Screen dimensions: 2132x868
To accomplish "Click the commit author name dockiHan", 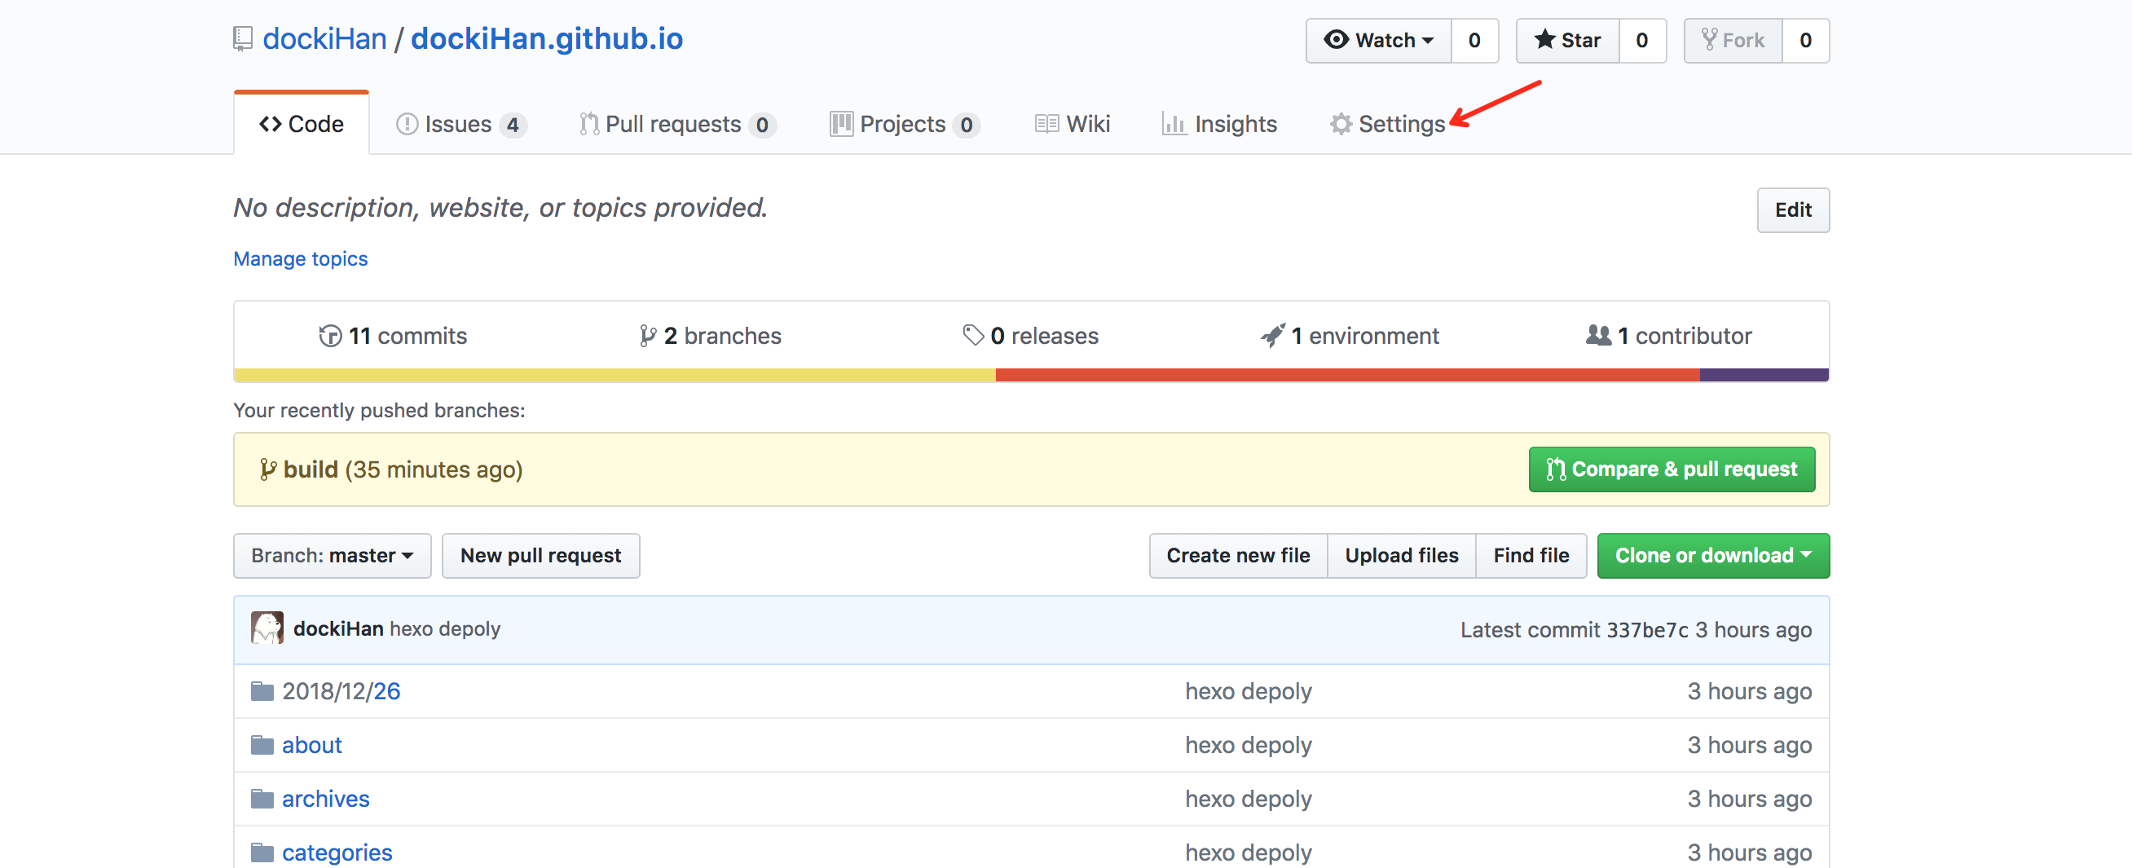I will click(338, 629).
